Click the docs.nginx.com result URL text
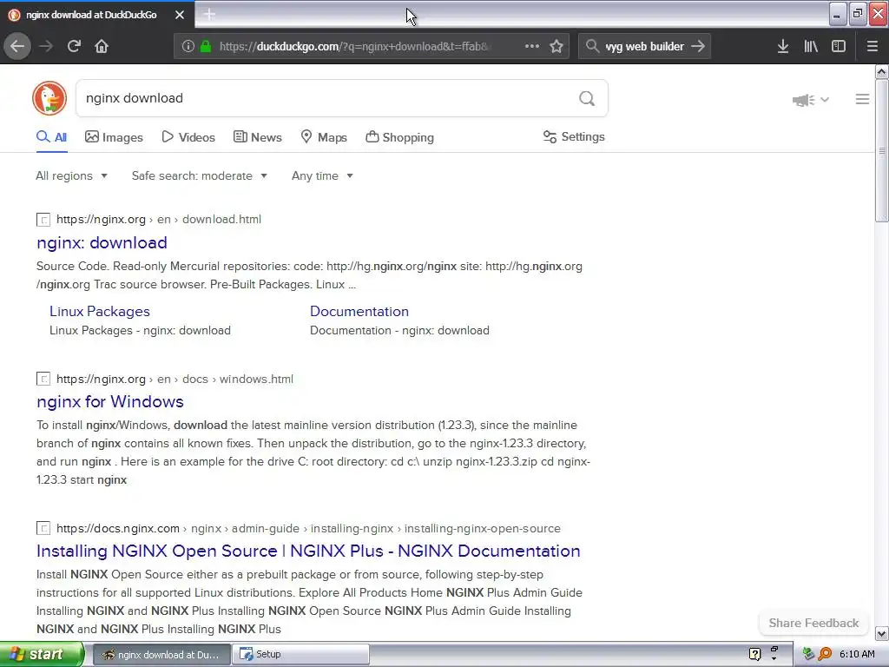 click(x=308, y=529)
